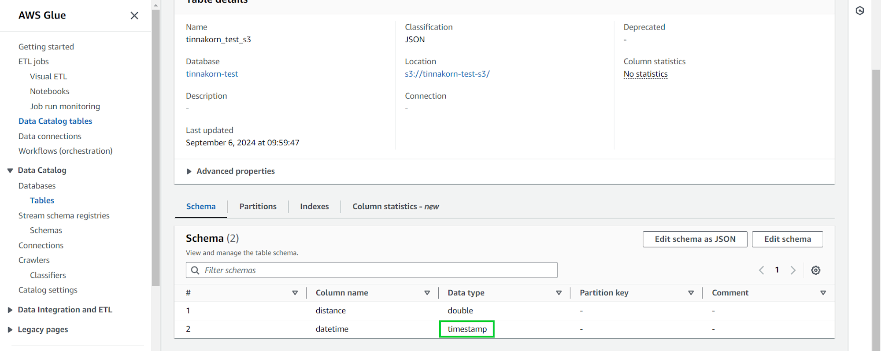Select the double data type cell
Viewport: 881px width, 351px height.
click(x=460, y=310)
